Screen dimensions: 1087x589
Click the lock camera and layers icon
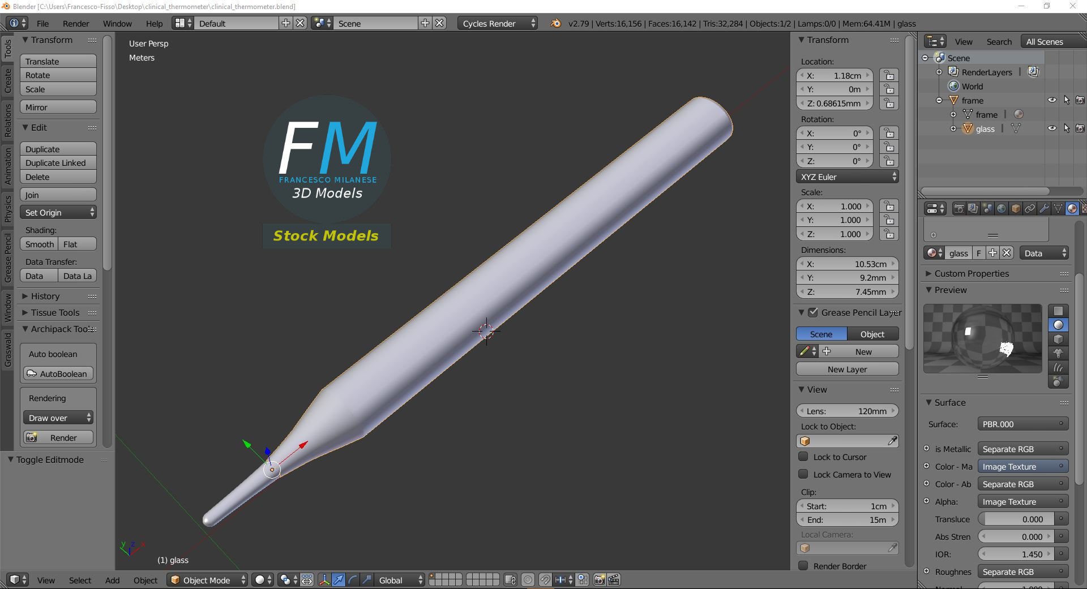tap(510, 580)
